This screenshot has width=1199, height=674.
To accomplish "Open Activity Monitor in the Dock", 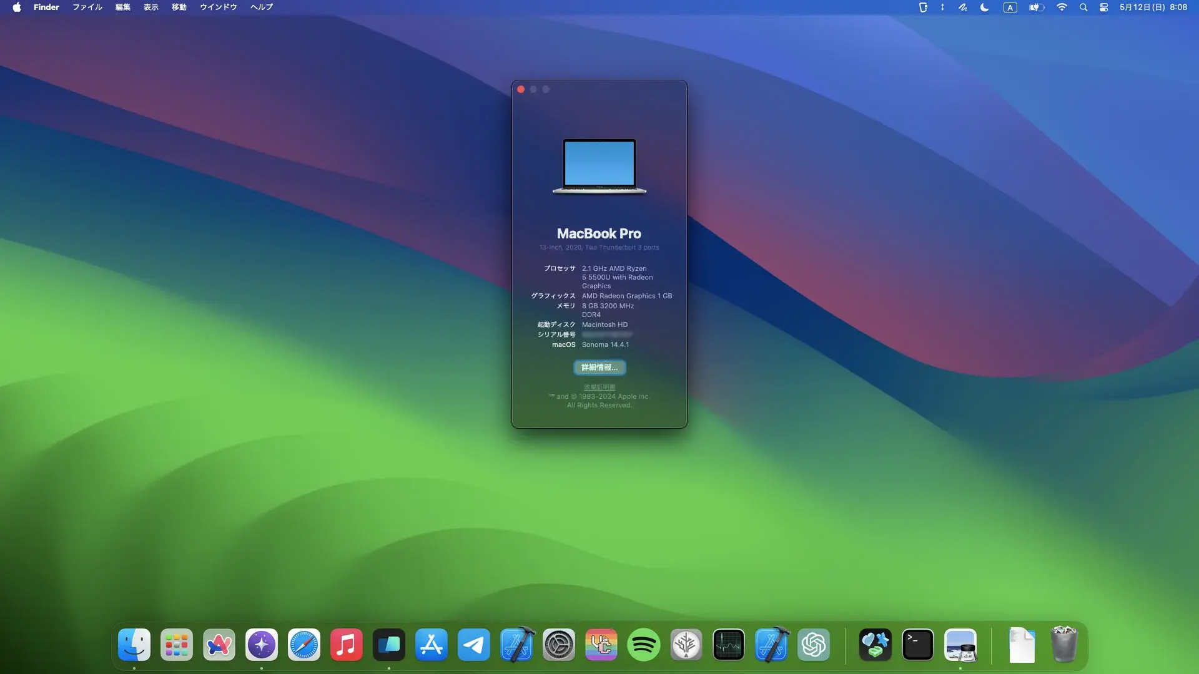I will tap(729, 645).
